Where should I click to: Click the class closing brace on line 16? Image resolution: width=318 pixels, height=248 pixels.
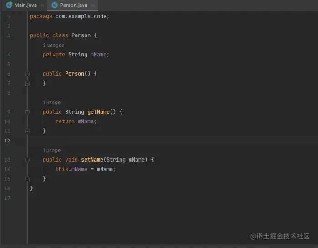pos(31,188)
